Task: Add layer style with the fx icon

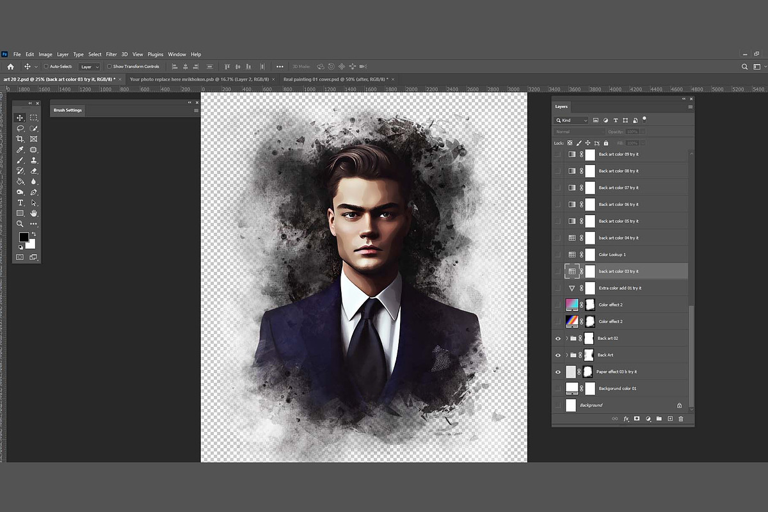Action: click(627, 419)
